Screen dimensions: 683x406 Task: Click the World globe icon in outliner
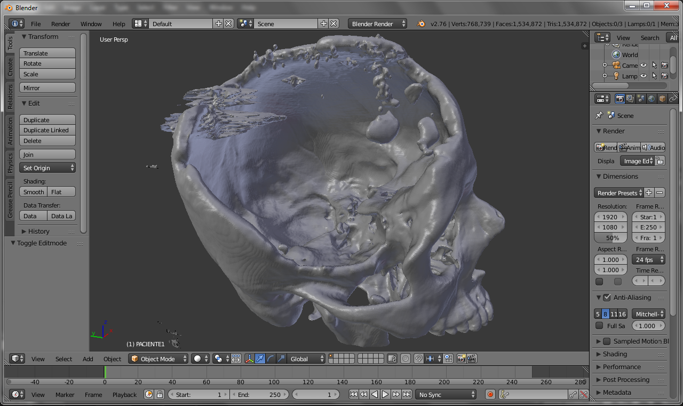click(x=616, y=54)
